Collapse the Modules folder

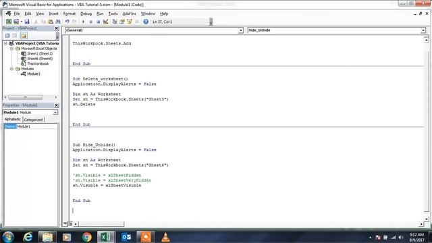(x=11, y=69)
